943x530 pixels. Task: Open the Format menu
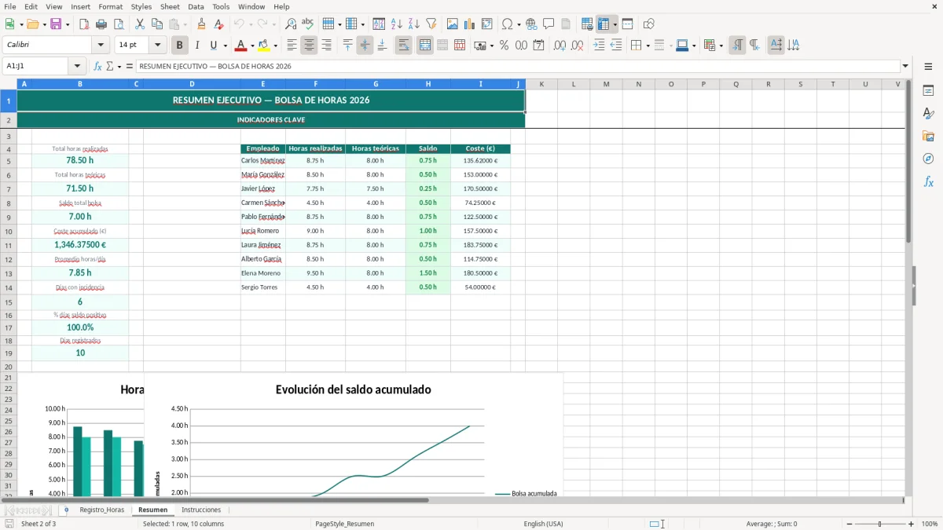110,6
